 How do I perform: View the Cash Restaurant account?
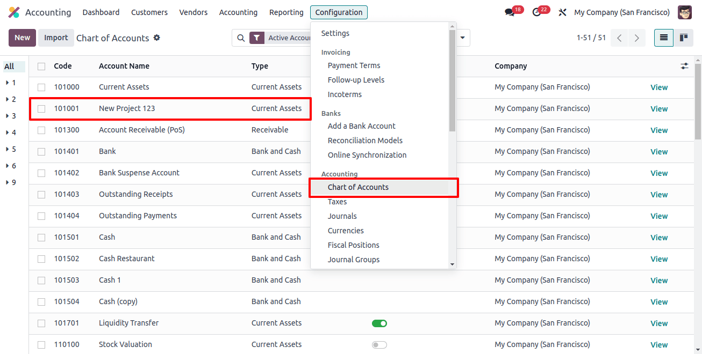tap(659, 259)
